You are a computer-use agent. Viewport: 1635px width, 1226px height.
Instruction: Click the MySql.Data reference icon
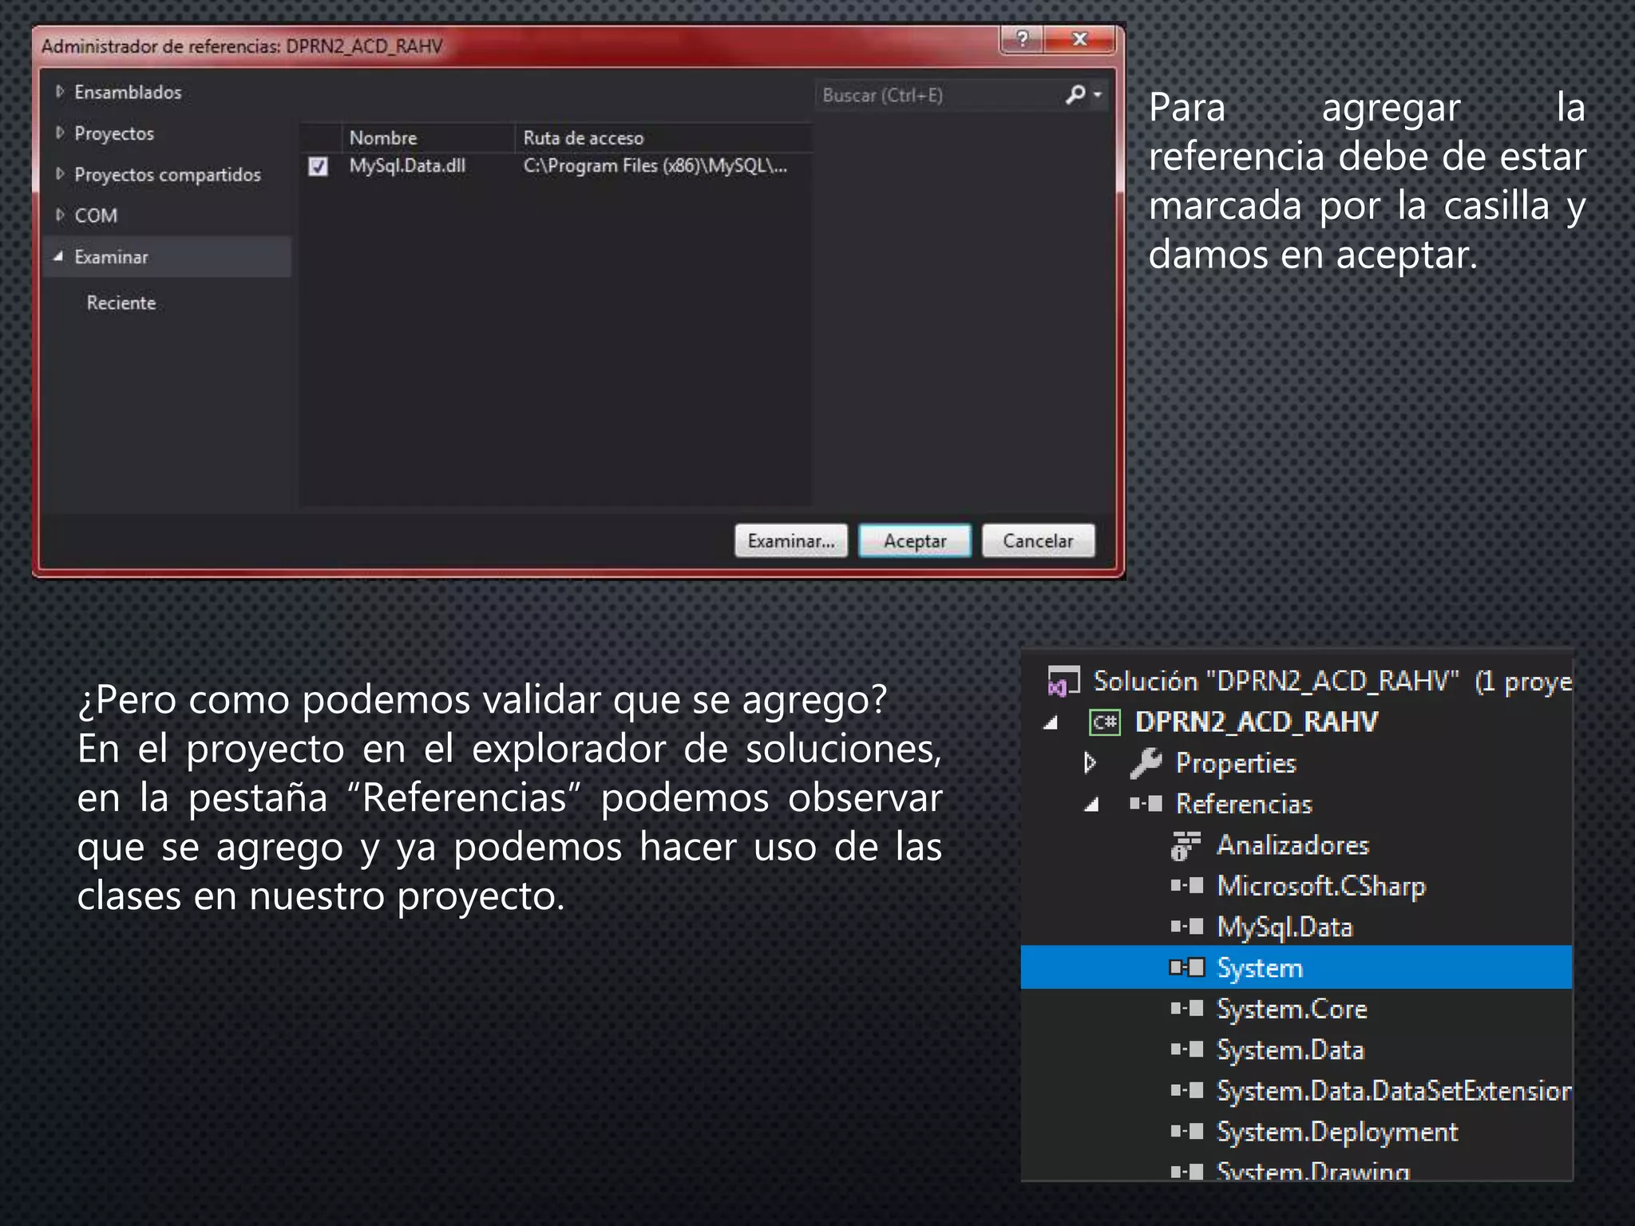coord(1187,927)
